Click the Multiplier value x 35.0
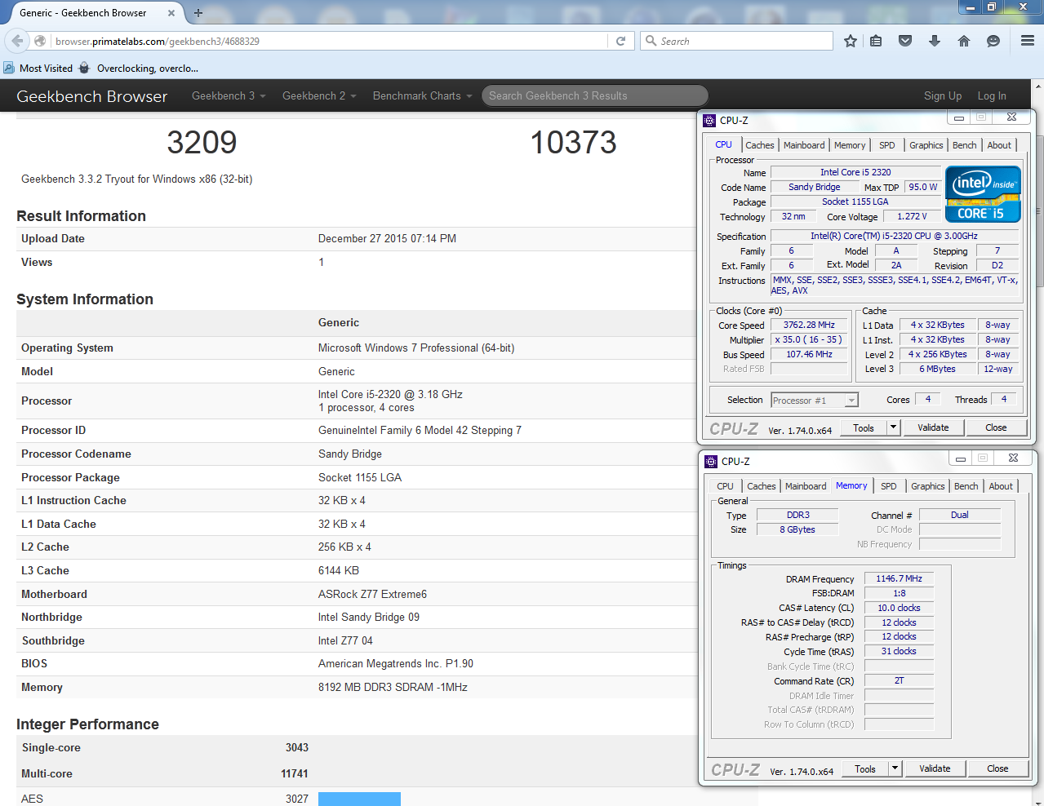 tap(809, 339)
